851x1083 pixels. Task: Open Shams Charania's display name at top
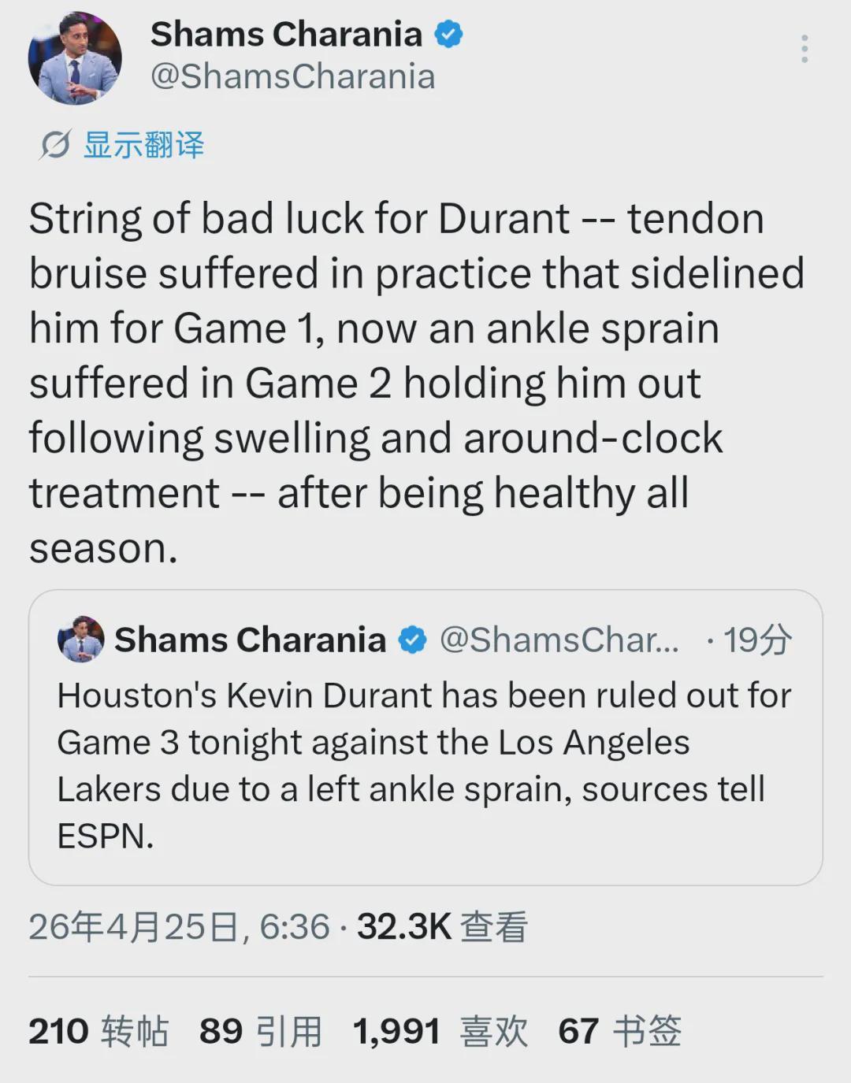coord(286,35)
